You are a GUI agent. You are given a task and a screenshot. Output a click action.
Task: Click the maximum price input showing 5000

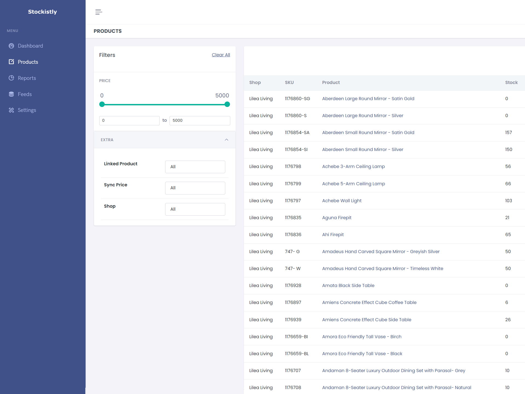tap(199, 120)
